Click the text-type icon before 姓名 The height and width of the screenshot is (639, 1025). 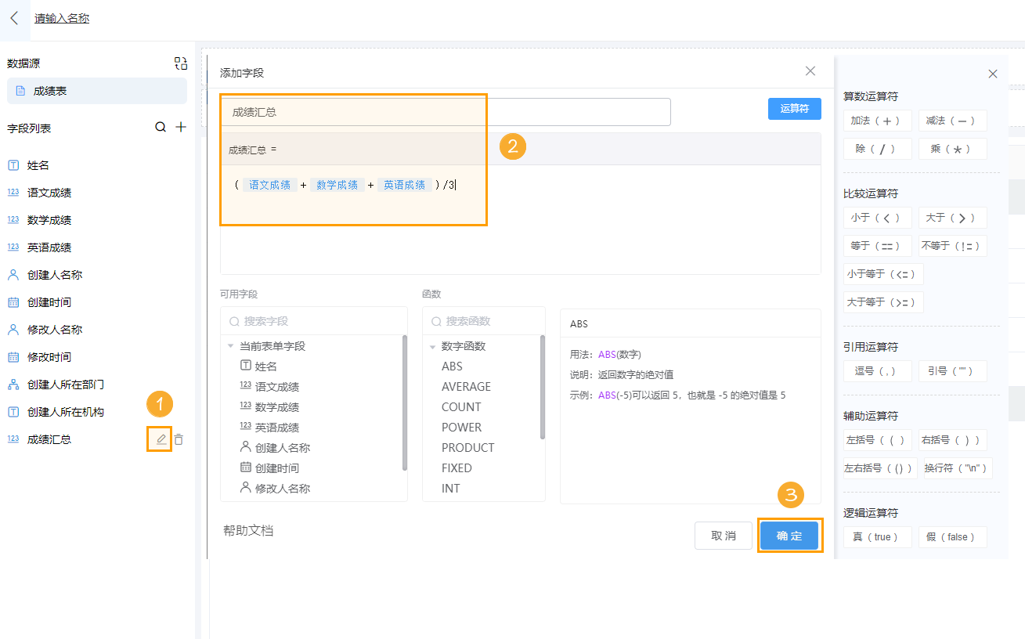tap(13, 165)
